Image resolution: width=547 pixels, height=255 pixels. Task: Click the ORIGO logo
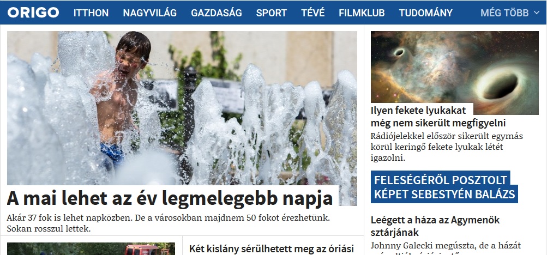click(33, 13)
